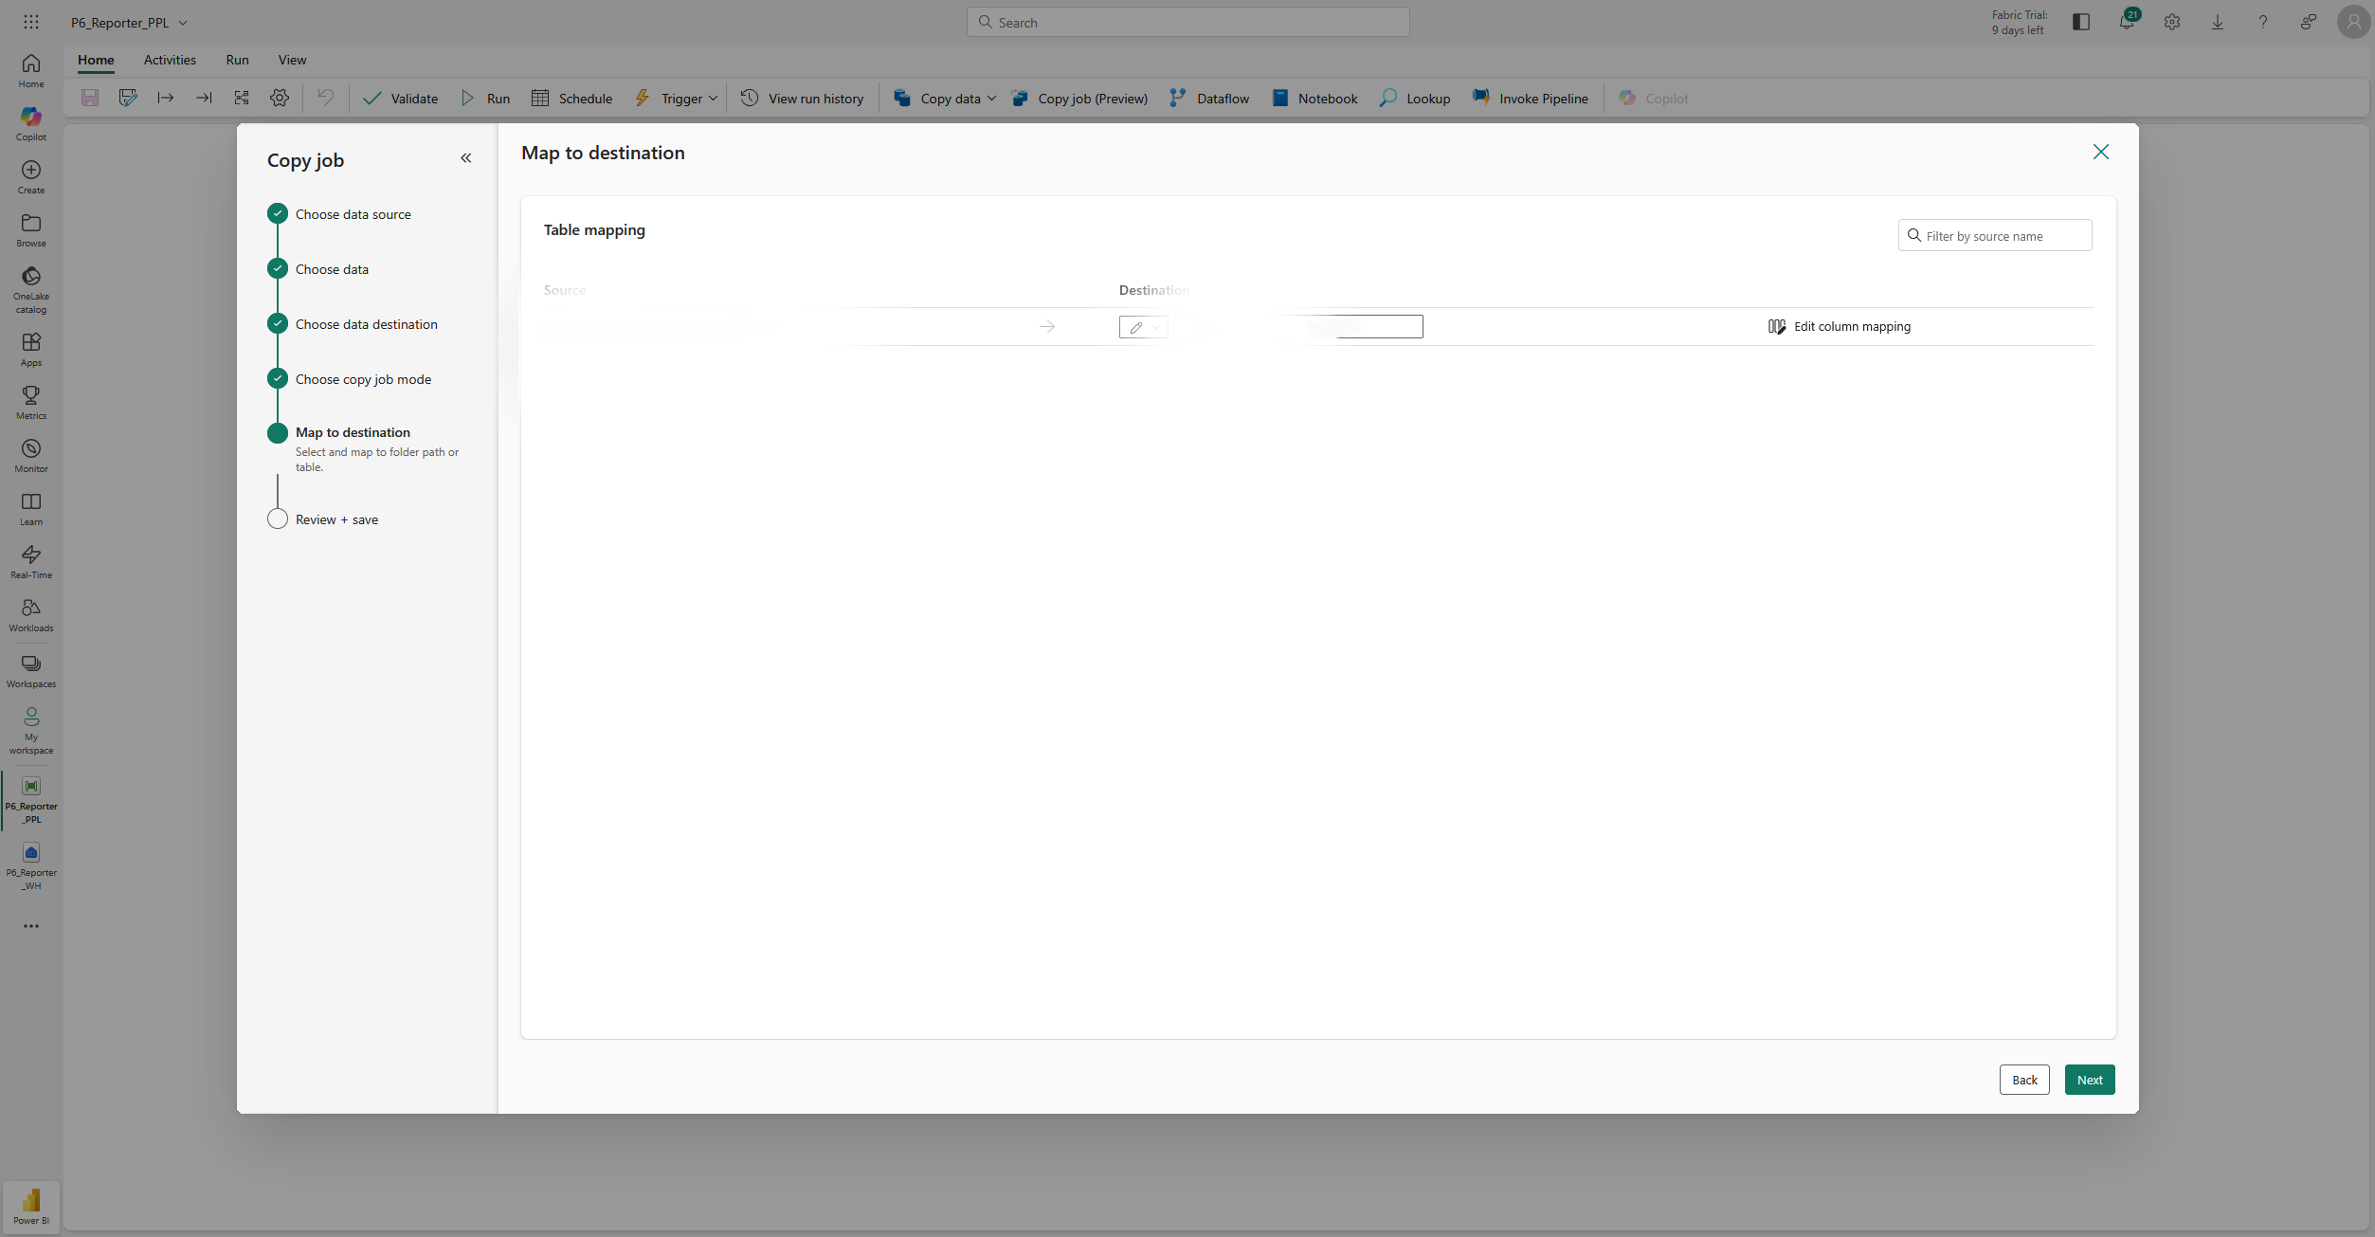
Task: Switch to the Activities tab
Action: tap(170, 59)
